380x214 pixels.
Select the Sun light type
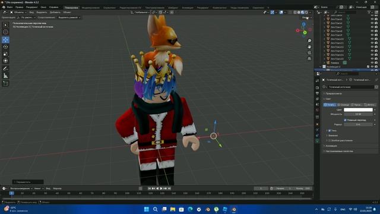point(343,105)
